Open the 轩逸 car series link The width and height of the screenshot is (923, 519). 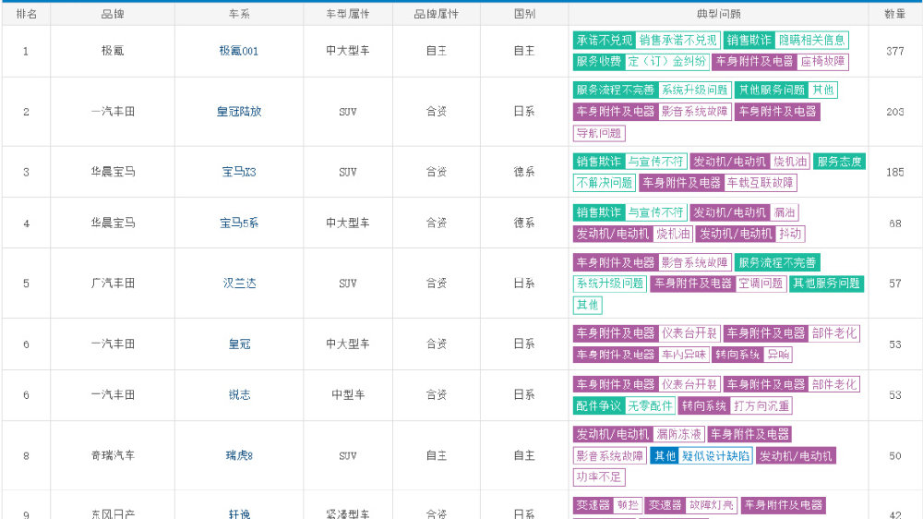pos(239,513)
